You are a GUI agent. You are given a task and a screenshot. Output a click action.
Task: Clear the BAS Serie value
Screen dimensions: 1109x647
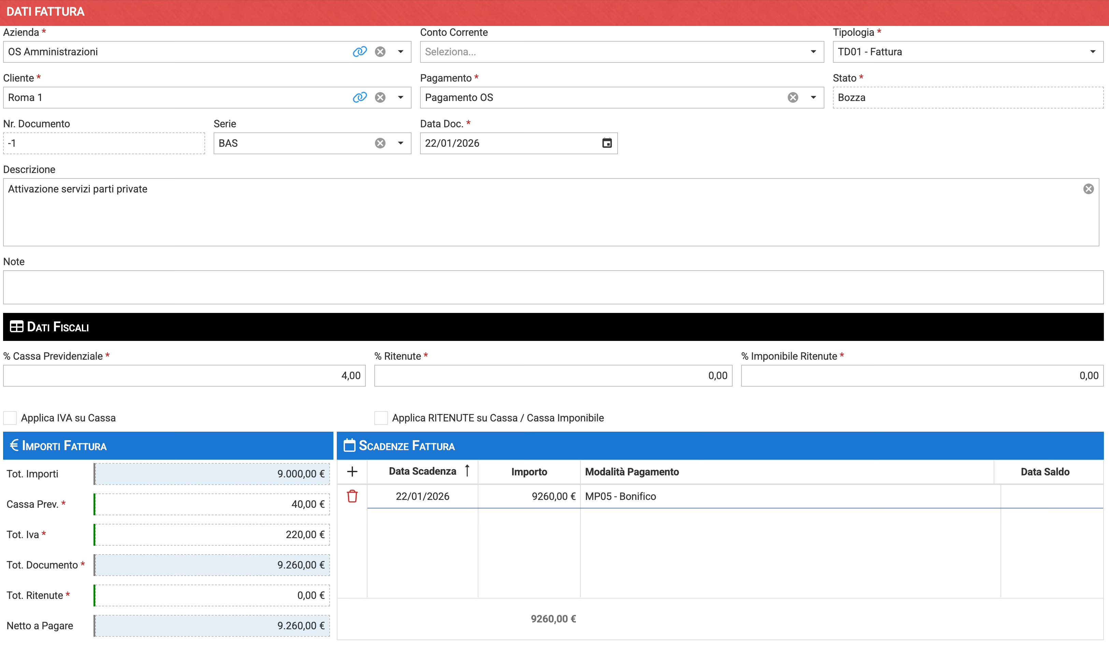click(380, 143)
